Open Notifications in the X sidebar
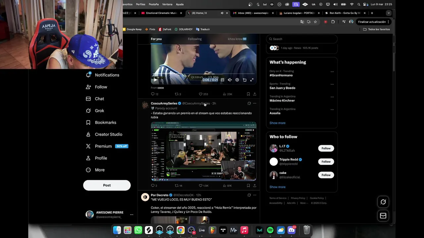Screen dimensions: 424x238 pos(102,75)
